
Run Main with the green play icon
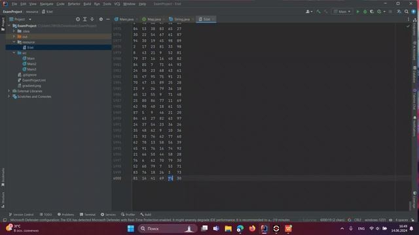point(358,12)
